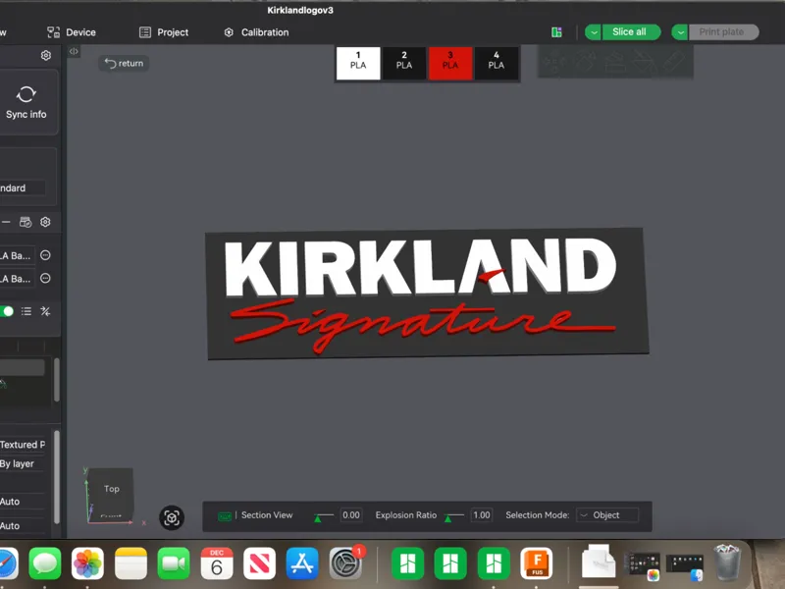Open the Selection Mode Object dropdown
The height and width of the screenshot is (589, 785).
607,514
